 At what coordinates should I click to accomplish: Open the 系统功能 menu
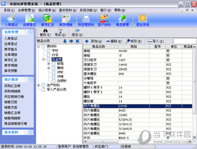pos(88,10)
